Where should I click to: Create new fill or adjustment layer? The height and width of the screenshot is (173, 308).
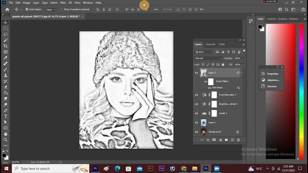click(x=220, y=140)
